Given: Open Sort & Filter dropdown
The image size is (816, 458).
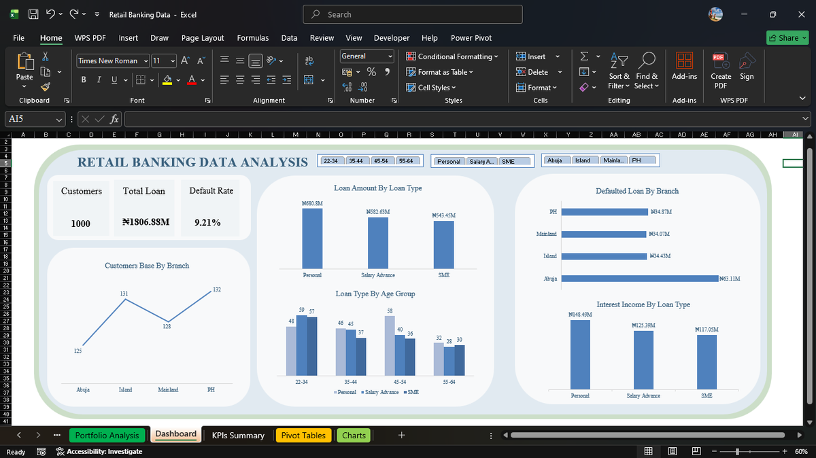Looking at the screenshot, I should click(x=619, y=71).
